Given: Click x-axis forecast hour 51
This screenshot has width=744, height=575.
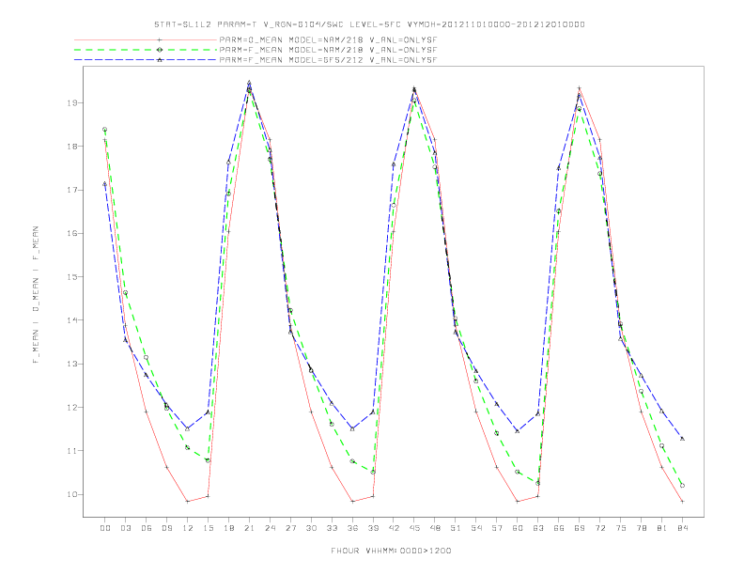Looking at the screenshot, I should coord(456,528).
